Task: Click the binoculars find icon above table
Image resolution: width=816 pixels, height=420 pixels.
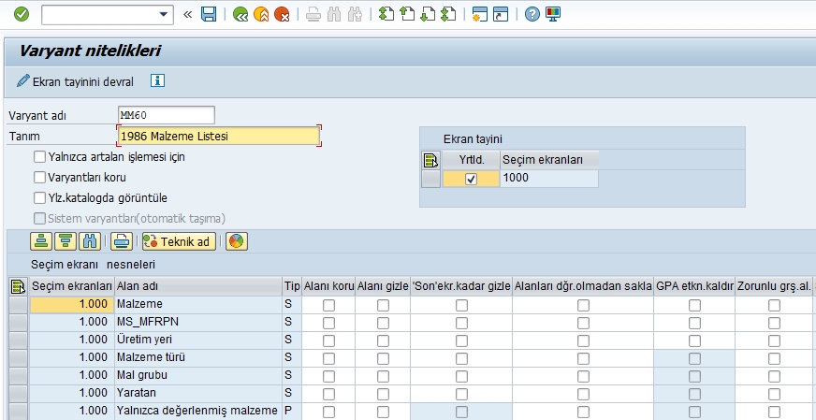Action: (x=90, y=241)
